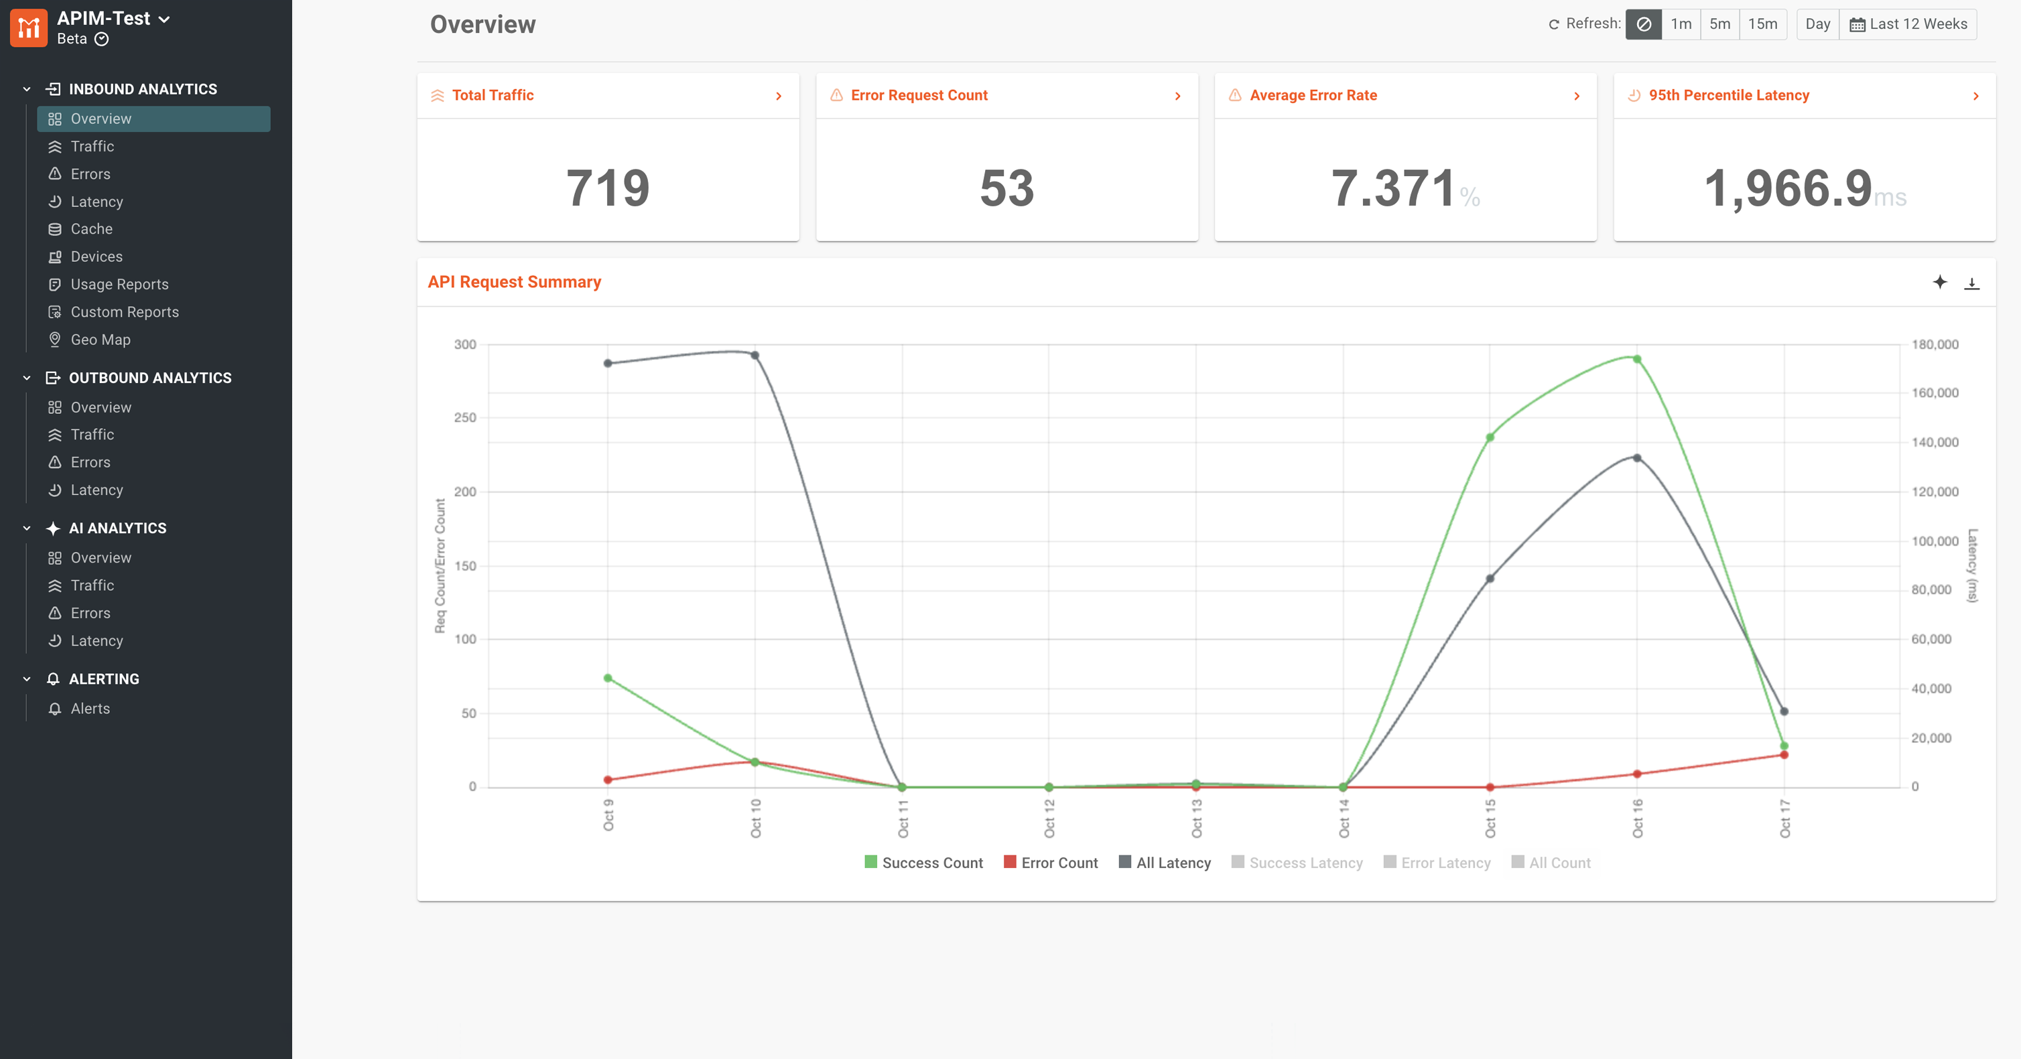
Task: Collapse the INBOUND ANALYTICS section
Action: click(26, 88)
